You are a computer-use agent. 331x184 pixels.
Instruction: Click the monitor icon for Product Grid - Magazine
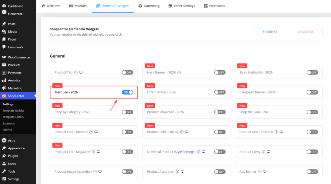(x=98, y=152)
